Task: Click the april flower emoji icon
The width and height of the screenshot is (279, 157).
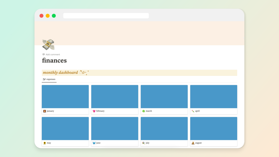Action: [193, 111]
